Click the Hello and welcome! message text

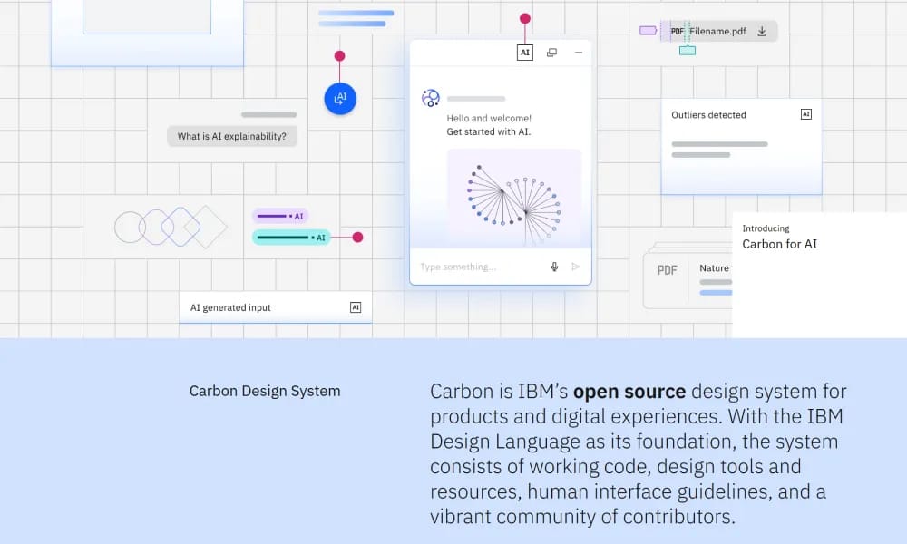tap(489, 119)
